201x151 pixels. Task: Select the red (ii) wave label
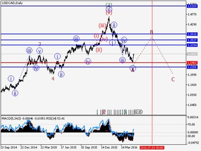coord(99,50)
